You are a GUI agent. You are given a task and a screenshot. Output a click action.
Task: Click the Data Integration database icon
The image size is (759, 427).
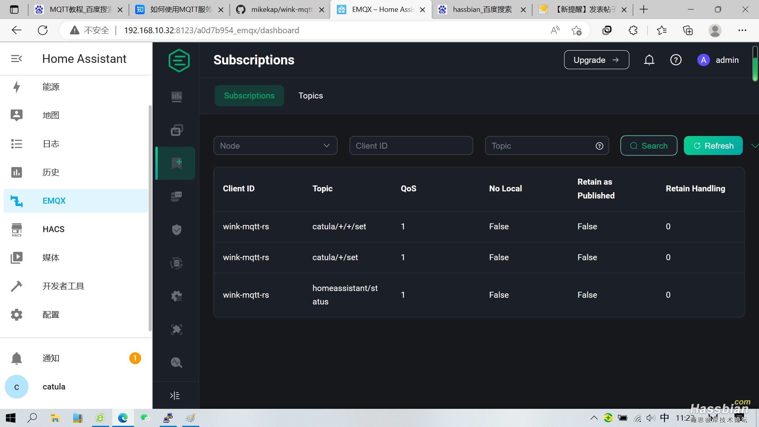pos(177,263)
